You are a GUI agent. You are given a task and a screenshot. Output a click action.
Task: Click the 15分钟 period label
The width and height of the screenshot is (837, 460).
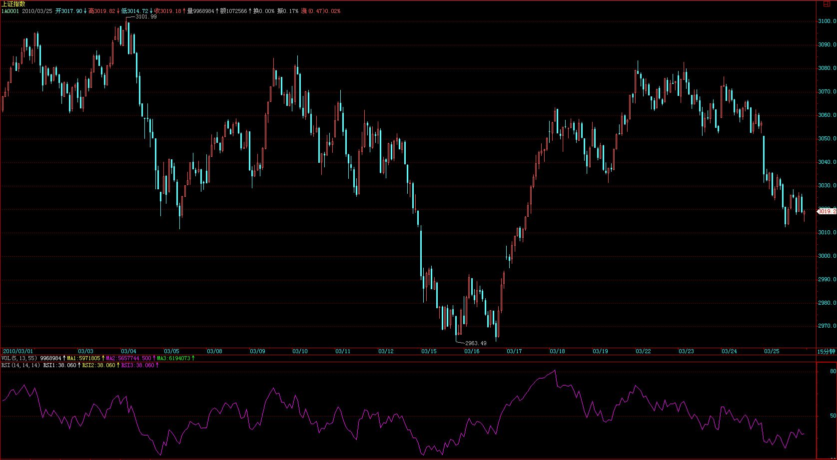coord(826,351)
